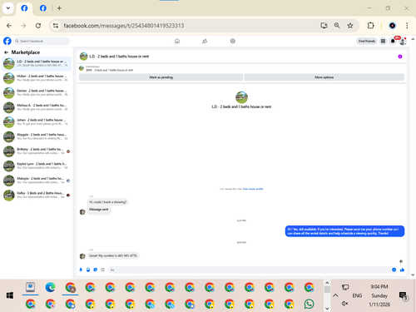416x312 pixels.
Task: Click the install app icon in address bar
Action: (x=324, y=26)
